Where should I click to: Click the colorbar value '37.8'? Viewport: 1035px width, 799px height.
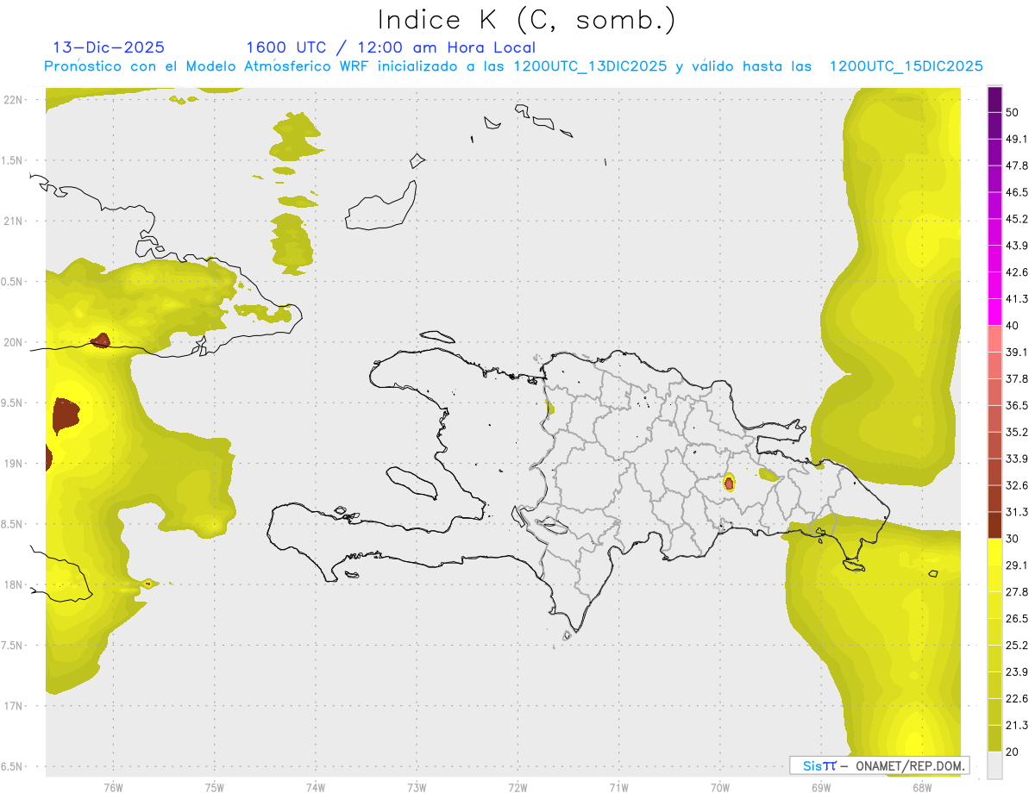point(1017,378)
